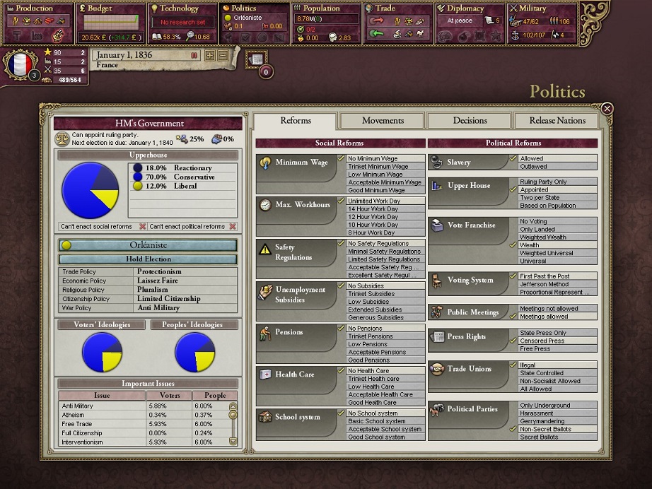Click the Max. Workhours clock icon
The image size is (652, 489).
[x=265, y=205]
